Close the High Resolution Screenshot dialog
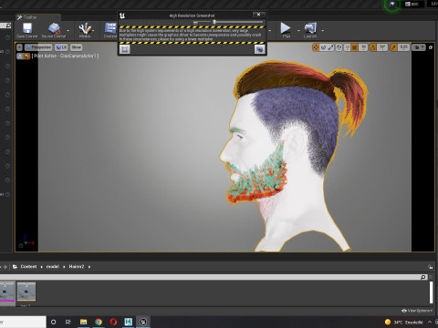The height and width of the screenshot is (328, 438). click(258, 15)
